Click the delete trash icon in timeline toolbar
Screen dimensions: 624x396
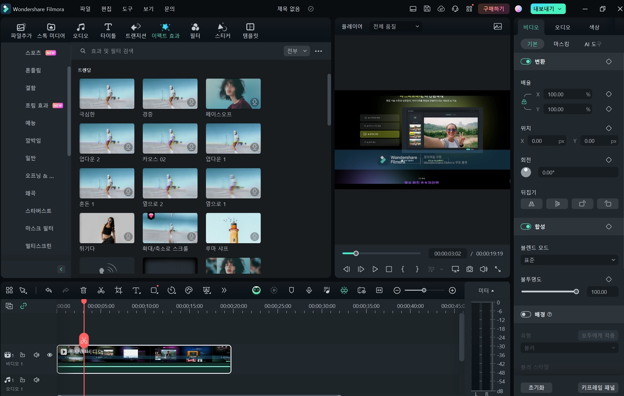coord(83,290)
